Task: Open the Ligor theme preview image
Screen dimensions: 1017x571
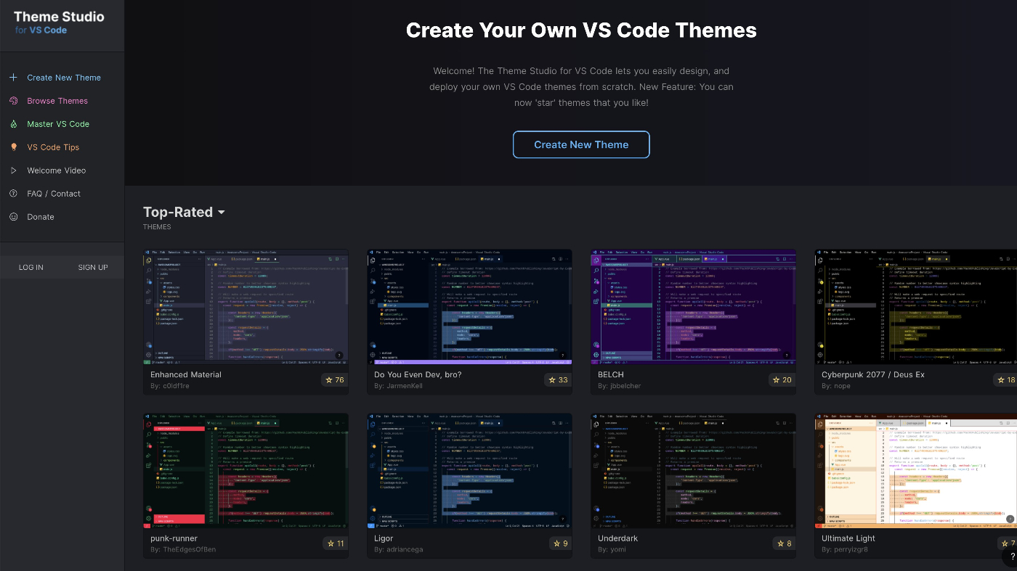Action: click(469, 471)
